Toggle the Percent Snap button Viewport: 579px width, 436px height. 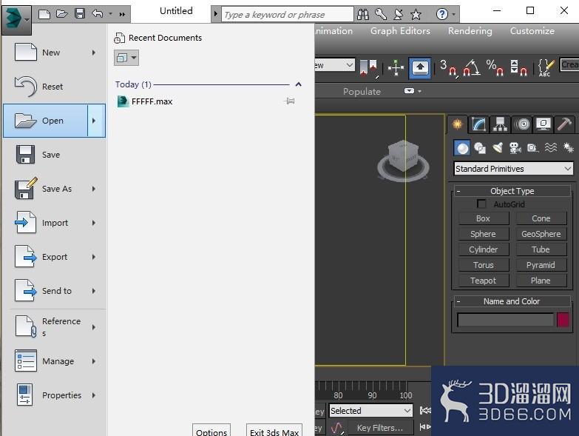point(495,67)
